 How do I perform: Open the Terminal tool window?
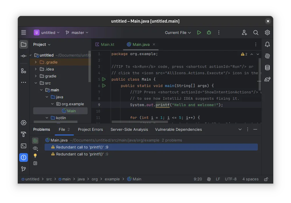tap(24, 146)
